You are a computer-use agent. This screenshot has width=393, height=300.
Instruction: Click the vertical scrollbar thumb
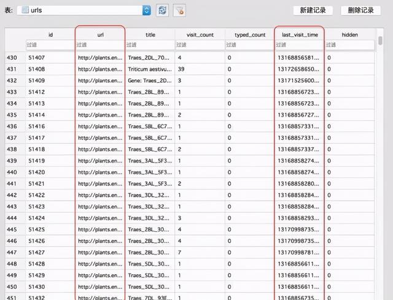381,40
